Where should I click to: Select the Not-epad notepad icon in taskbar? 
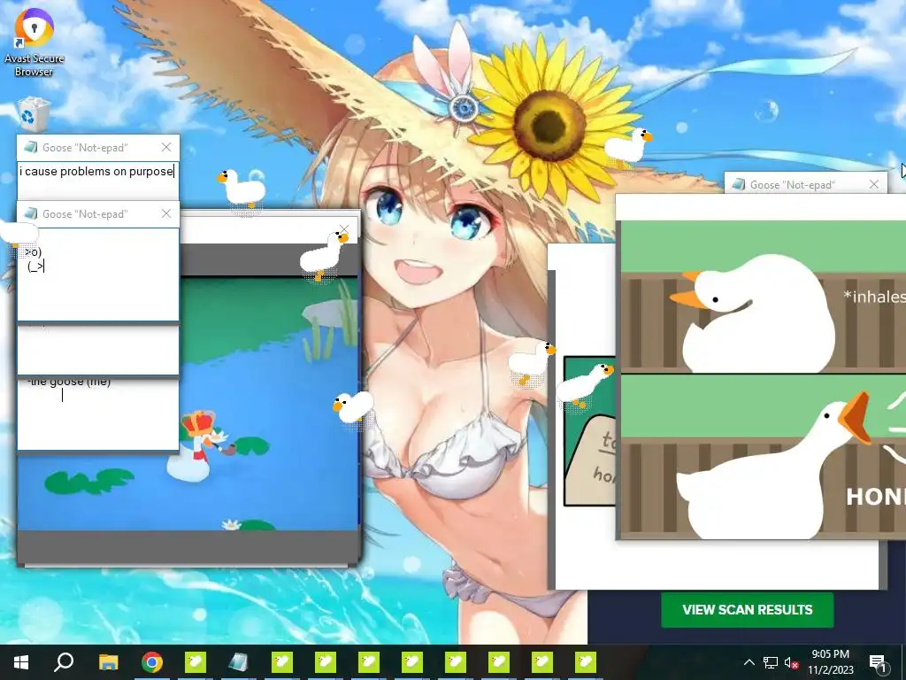point(238,662)
